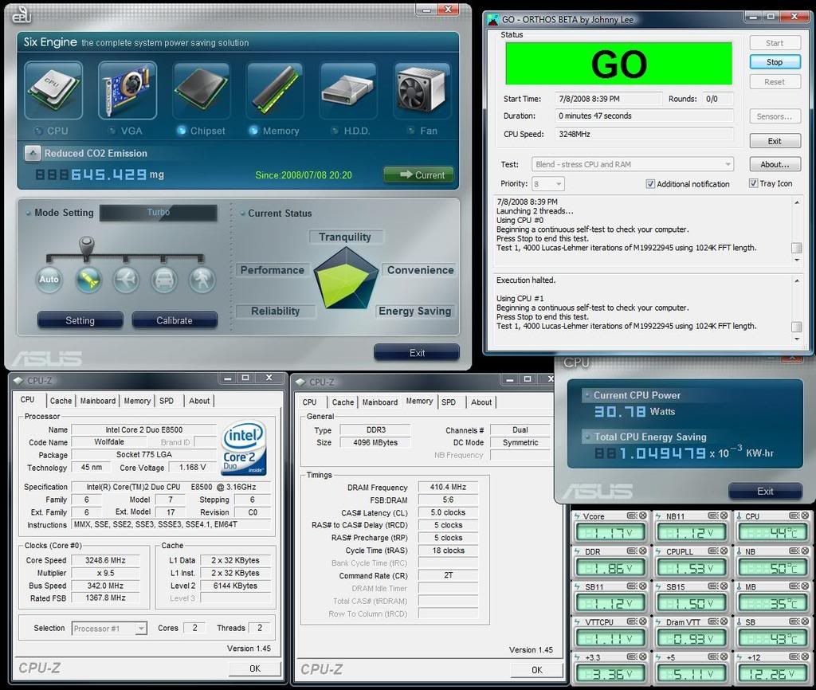Click the green GO status display
The height and width of the screenshot is (690, 816).
pos(618,64)
